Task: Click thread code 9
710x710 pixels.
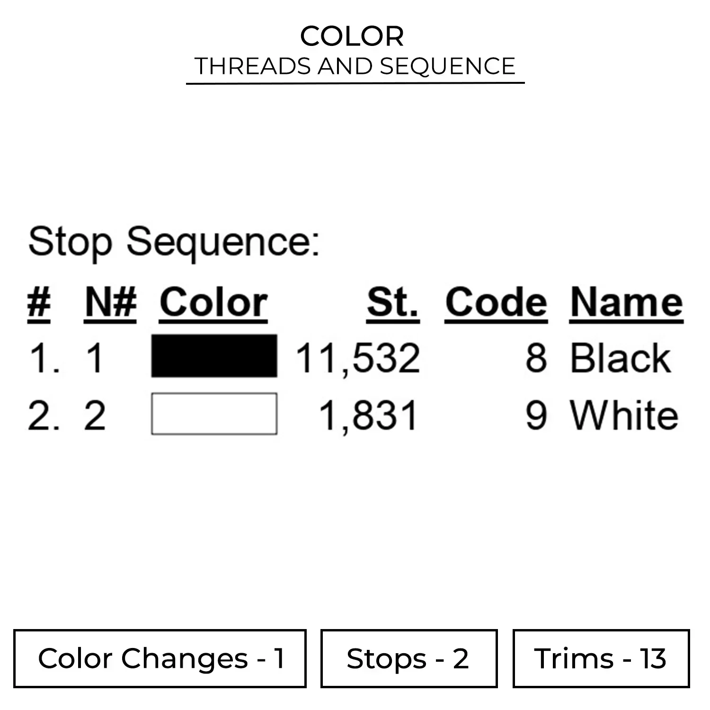Action: pos(536,416)
